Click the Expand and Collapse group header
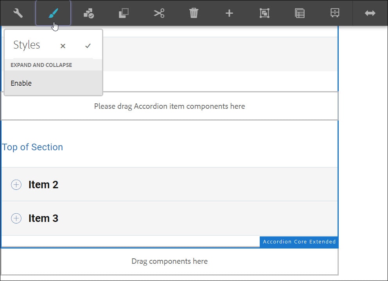Image resolution: width=388 pixels, height=281 pixels. coord(41,65)
